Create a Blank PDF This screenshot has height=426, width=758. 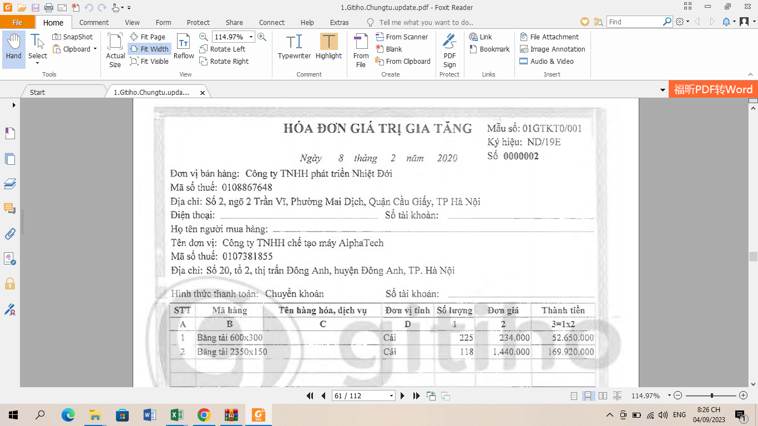click(389, 49)
